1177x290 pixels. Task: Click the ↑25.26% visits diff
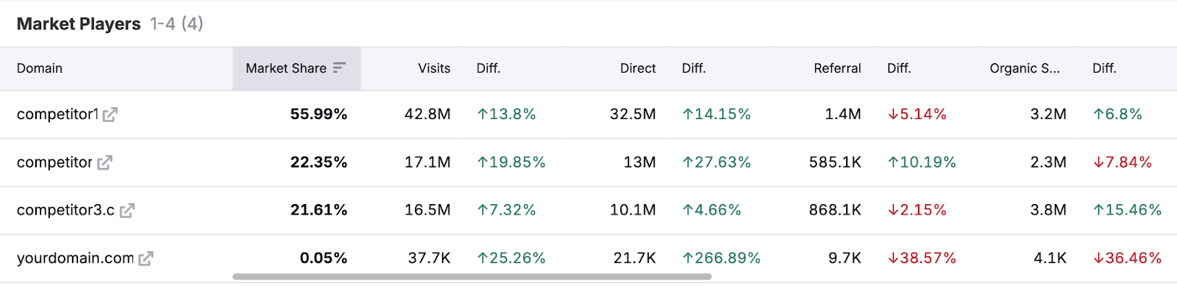coord(511,258)
